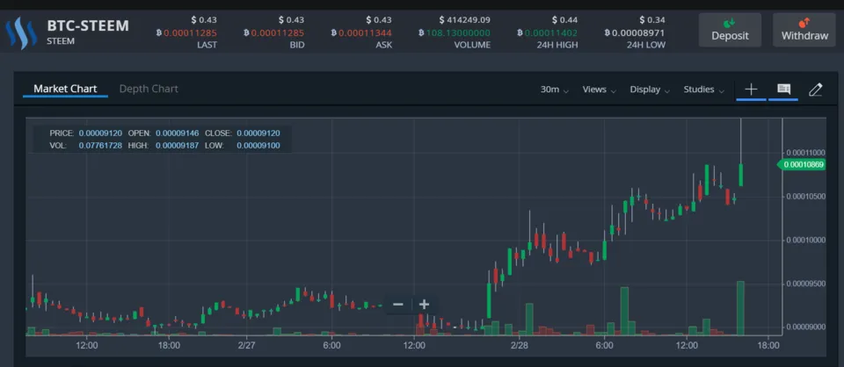Screen dimensions: 844x367
Task: Open the Deposit dialog
Action: 730,30
